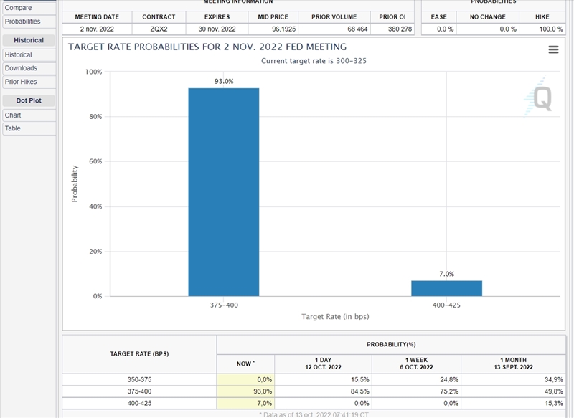Click the Probability y-axis title
This screenshot has height=418, width=574.
(75, 184)
